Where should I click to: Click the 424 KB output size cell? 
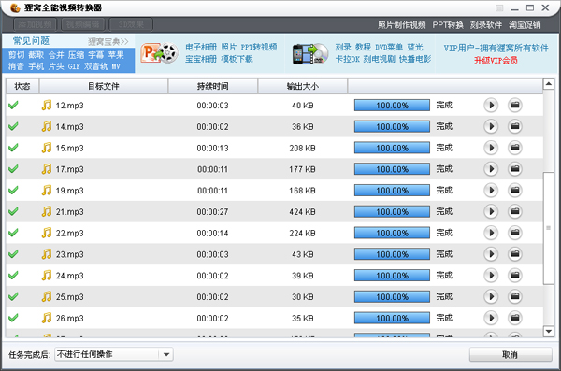pyautogui.click(x=302, y=212)
